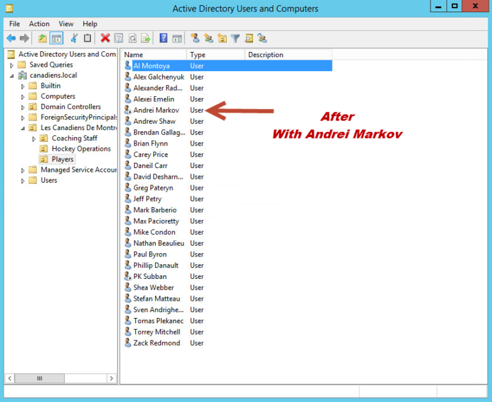This screenshot has height=402, width=492.
Task: Click the Paste clipboard icon
Action: pyautogui.click(x=87, y=38)
